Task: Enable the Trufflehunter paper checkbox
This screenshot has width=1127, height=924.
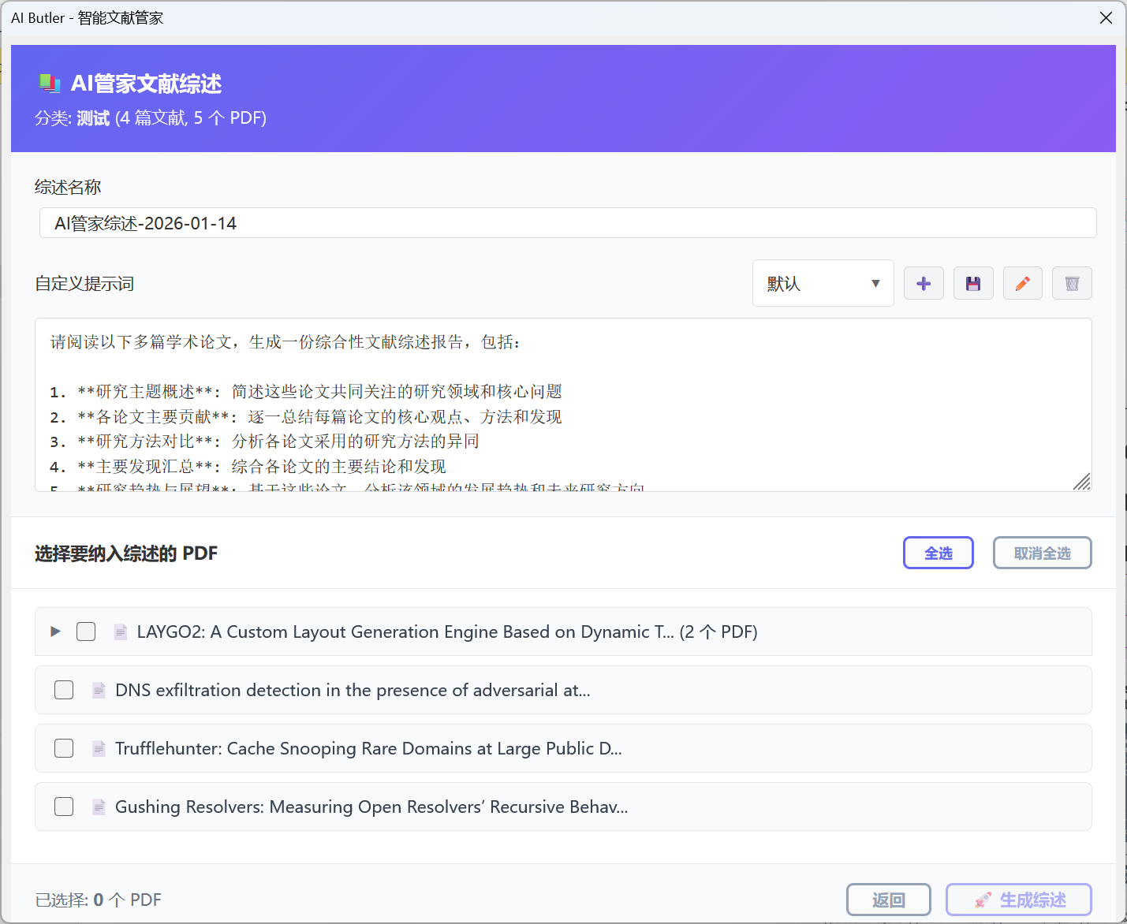Action: click(63, 748)
